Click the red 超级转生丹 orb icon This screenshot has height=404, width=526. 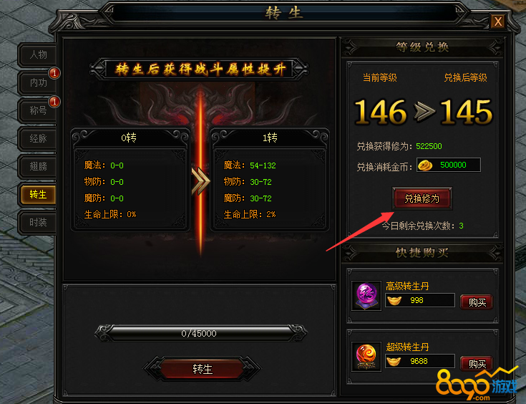366,356
